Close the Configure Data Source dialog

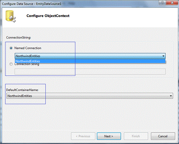click(172, 3)
